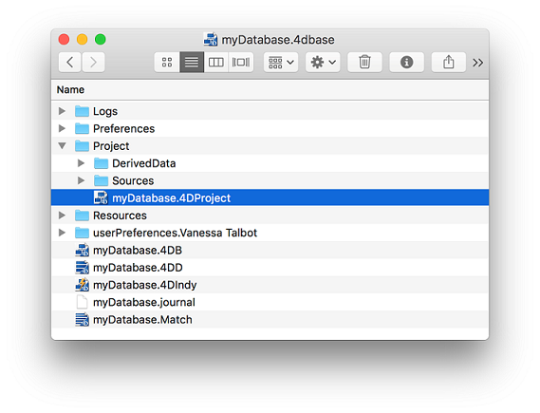Click the trash delete icon
Image resolution: width=540 pixels, height=413 pixels.
coord(364,63)
